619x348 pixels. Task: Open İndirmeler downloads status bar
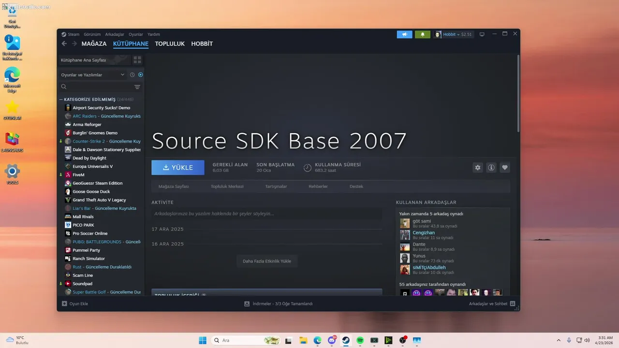279,304
